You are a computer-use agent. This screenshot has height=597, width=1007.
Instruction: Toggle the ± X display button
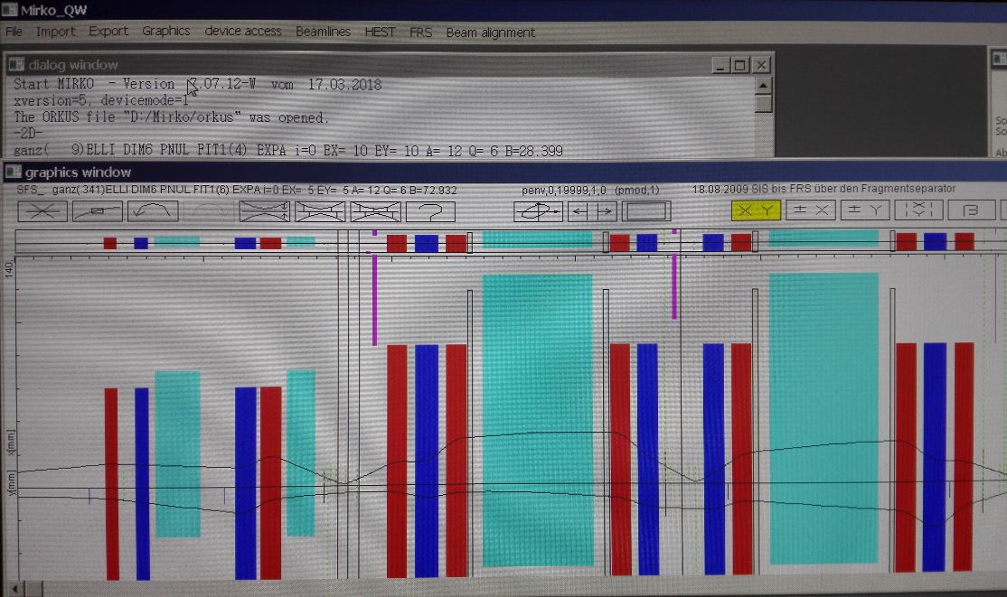[810, 210]
